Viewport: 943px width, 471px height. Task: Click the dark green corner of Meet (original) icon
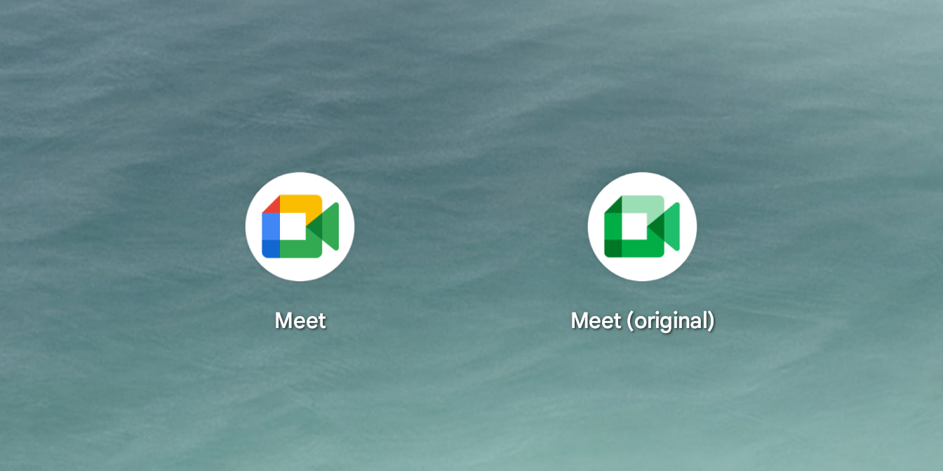(x=613, y=249)
